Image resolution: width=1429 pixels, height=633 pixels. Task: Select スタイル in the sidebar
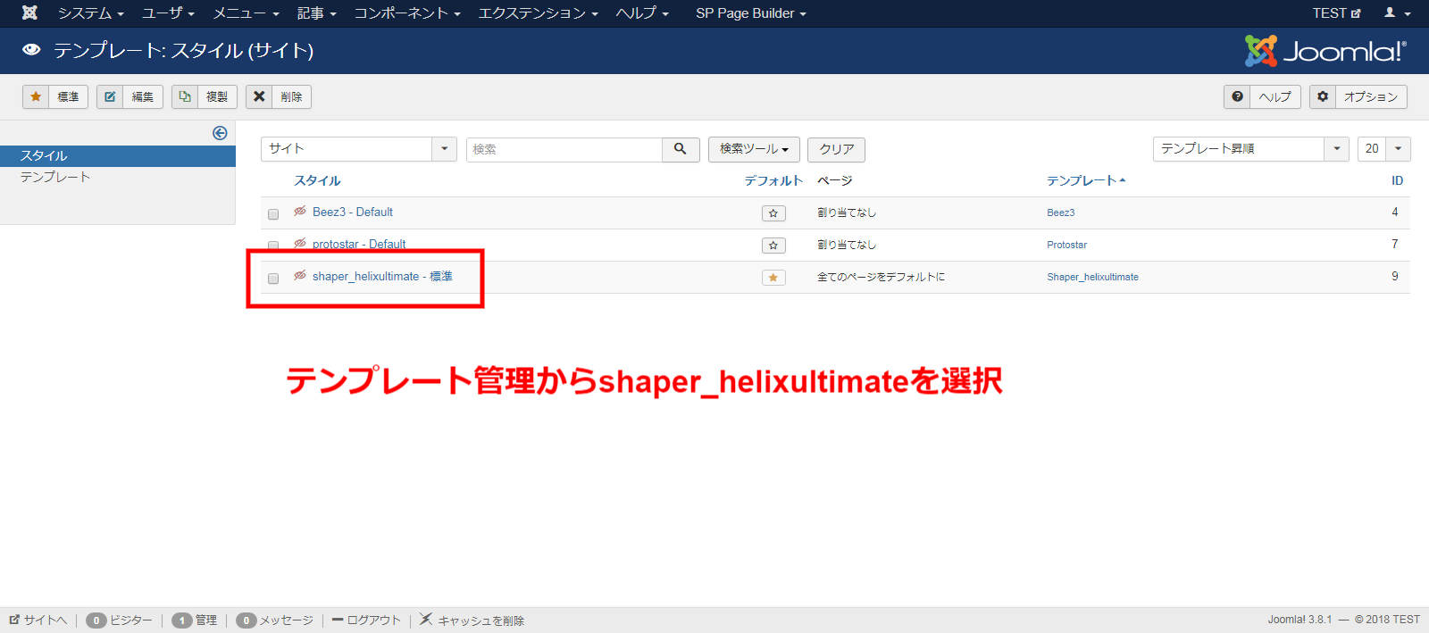118,156
